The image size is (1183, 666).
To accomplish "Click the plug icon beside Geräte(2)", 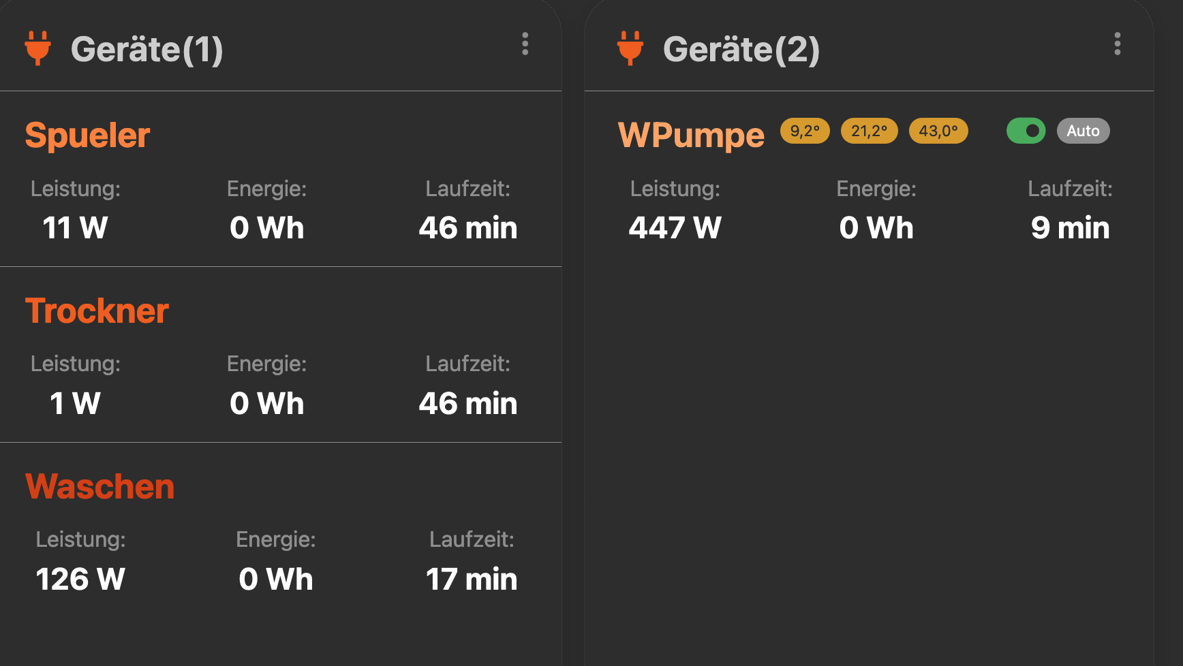I will tap(630, 48).
